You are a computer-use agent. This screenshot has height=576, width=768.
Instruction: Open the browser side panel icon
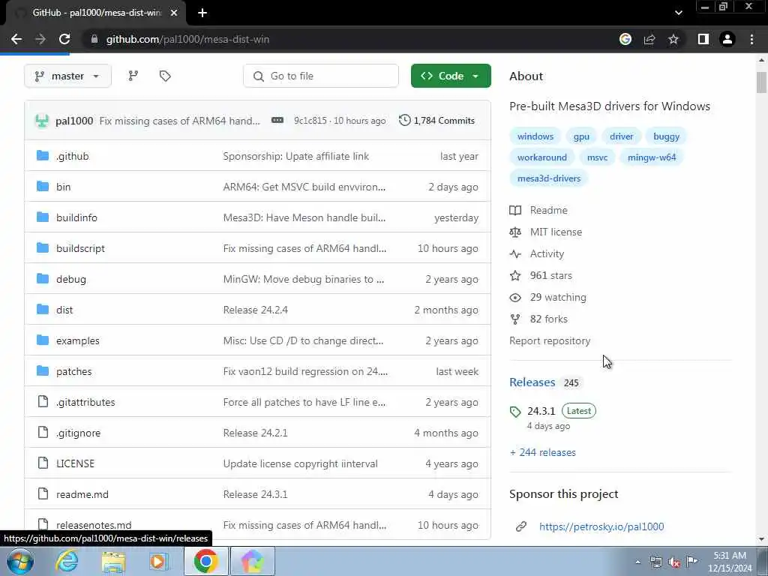(703, 39)
